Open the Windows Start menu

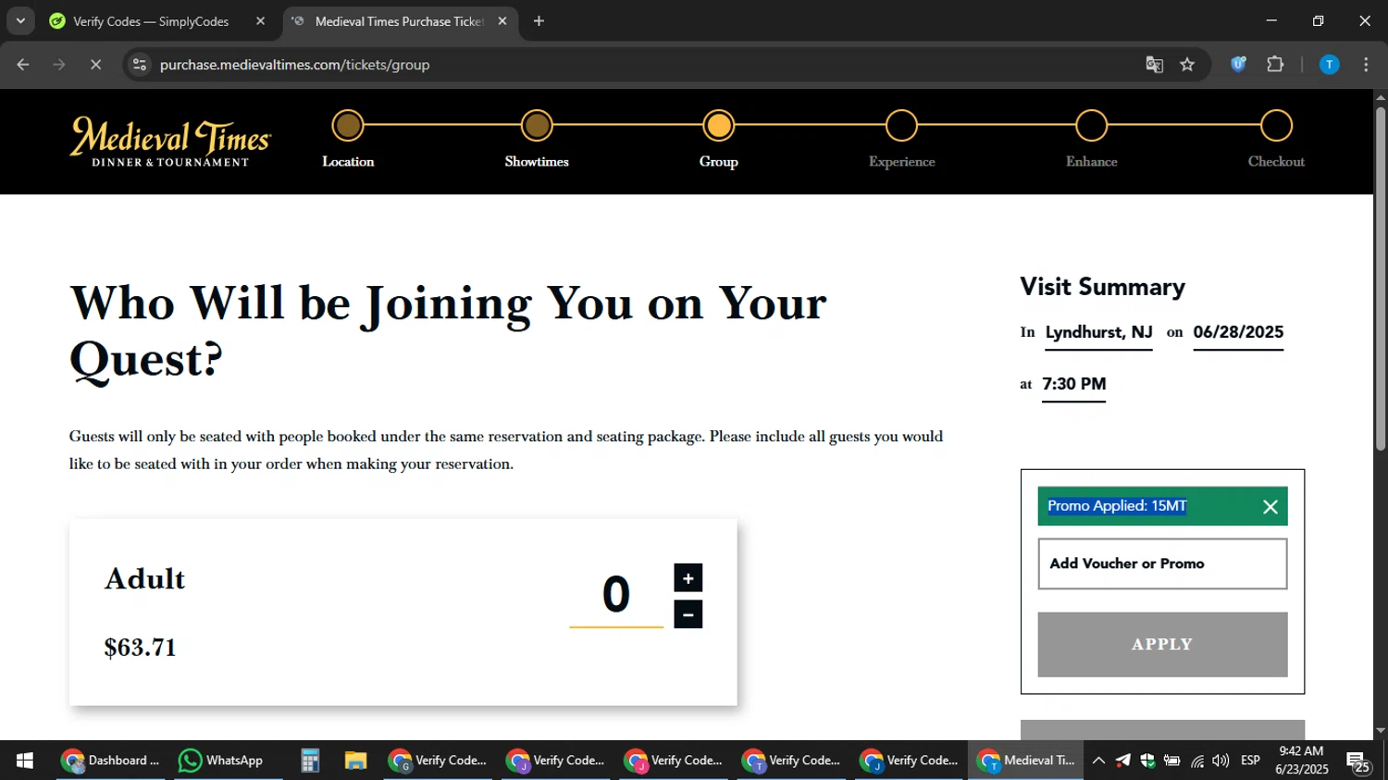[25, 761]
